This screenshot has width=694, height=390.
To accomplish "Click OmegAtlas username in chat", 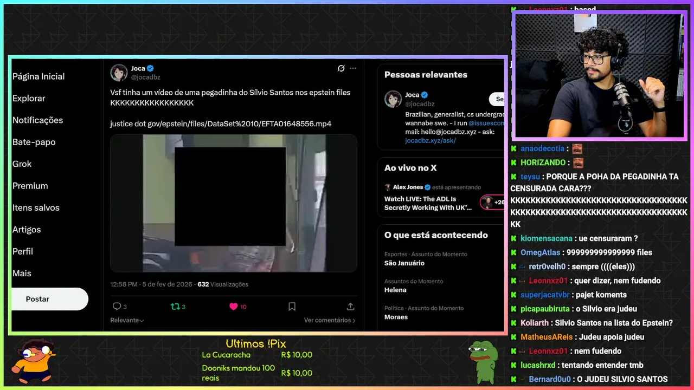I will [540, 252].
